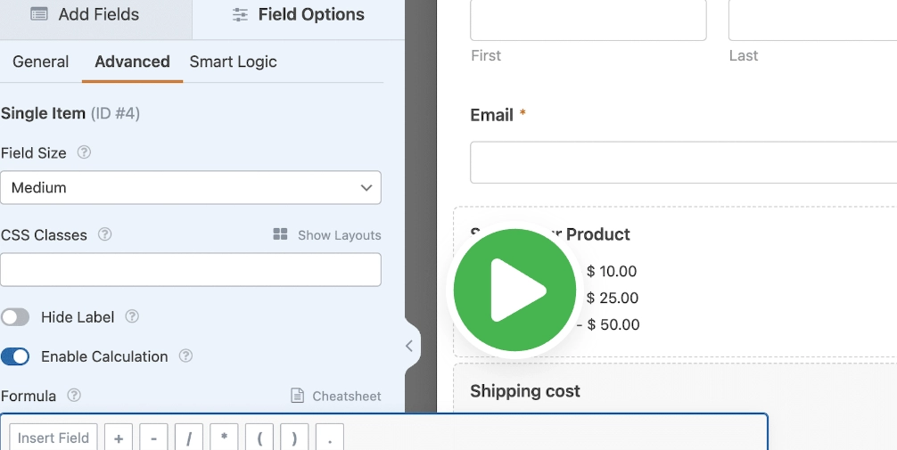Insert the plus operator in formula
The height and width of the screenshot is (450, 897).
(119, 438)
